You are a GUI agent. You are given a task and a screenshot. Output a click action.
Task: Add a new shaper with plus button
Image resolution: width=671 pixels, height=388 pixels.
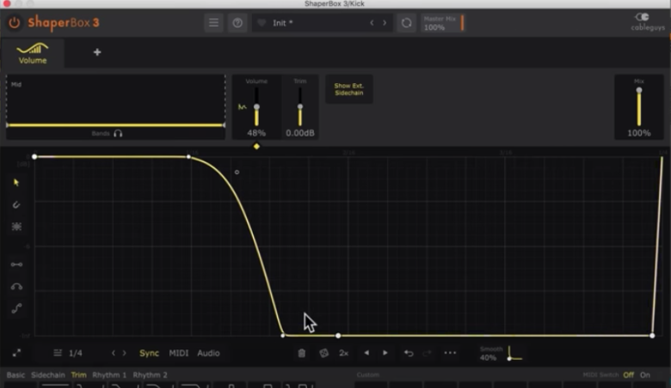click(97, 52)
